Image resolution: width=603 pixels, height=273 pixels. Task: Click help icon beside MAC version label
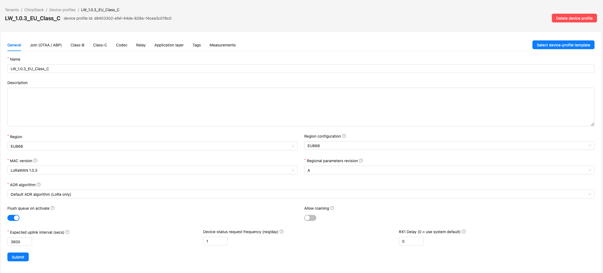tap(35, 161)
